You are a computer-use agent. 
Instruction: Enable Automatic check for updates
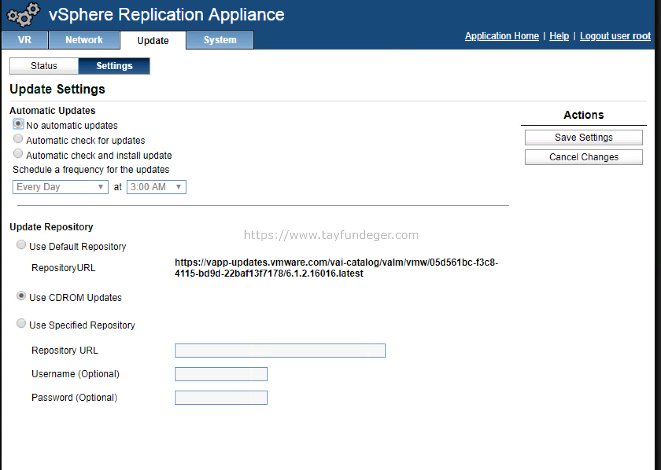tap(18, 138)
